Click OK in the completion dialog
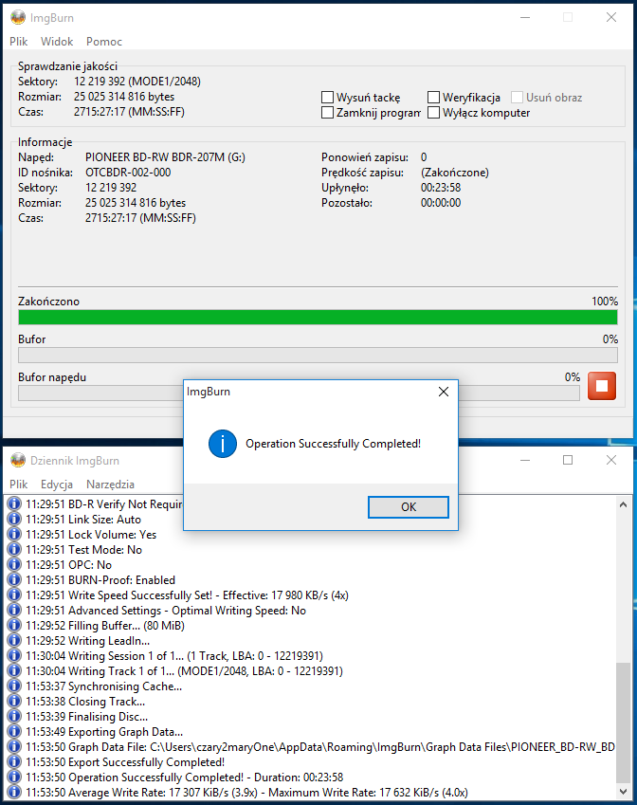This screenshot has height=805, width=637. [x=408, y=507]
